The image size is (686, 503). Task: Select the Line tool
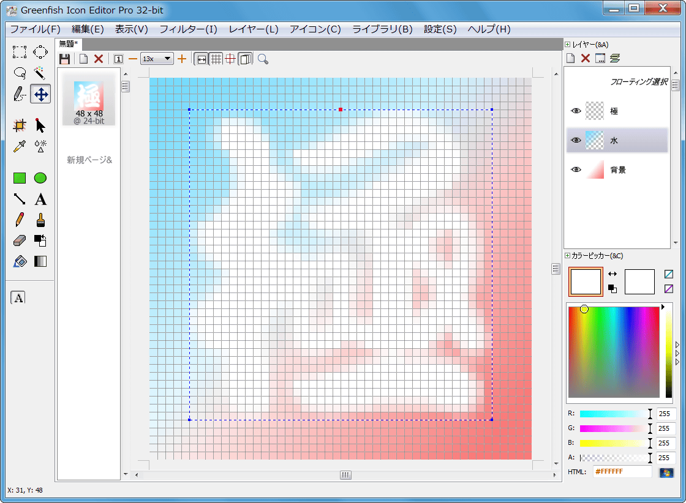[19, 199]
